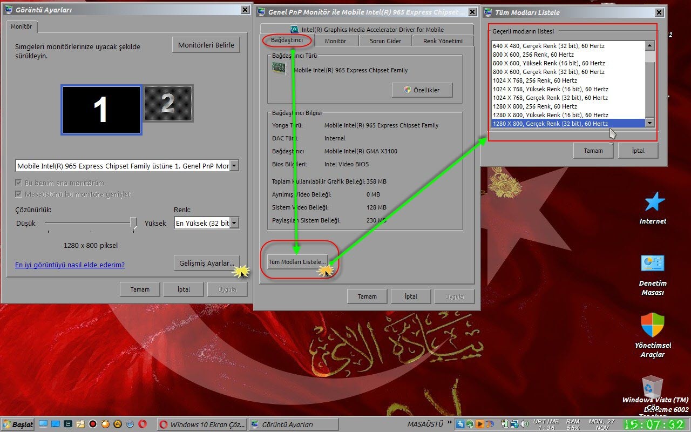The height and width of the screenshot is (432, 691).
Task: Click İptal in Tüm Modları Listele dialog
Action: [638, 151]
